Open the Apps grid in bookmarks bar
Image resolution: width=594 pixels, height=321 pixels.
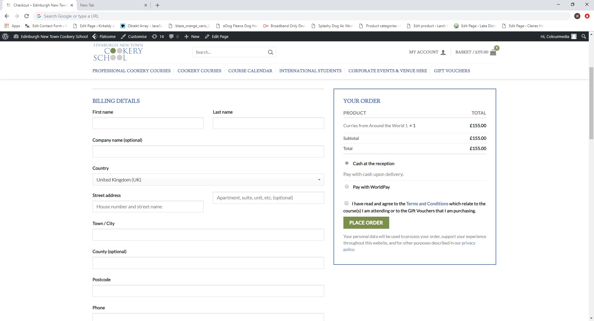pyautogui.click(x=6, y=26)
